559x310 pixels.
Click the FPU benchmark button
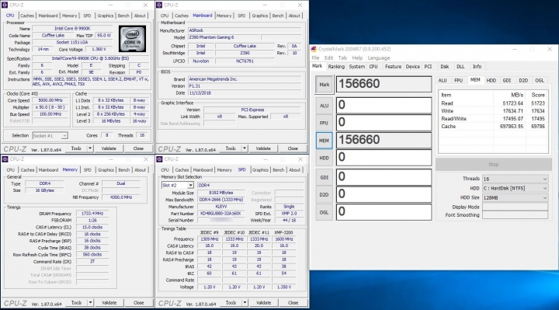click(x=324, y=123)
